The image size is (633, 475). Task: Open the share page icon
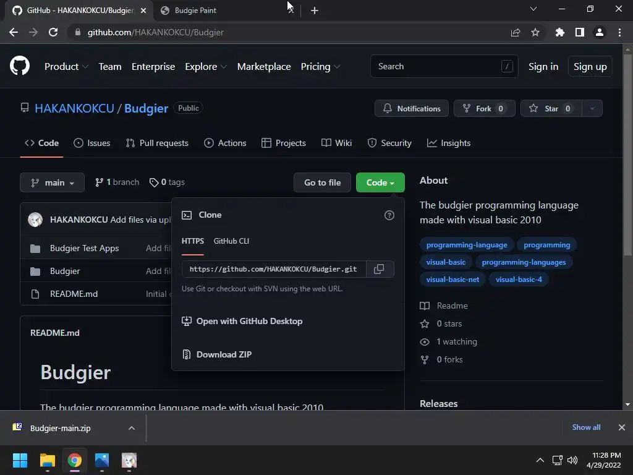point(516,32)
